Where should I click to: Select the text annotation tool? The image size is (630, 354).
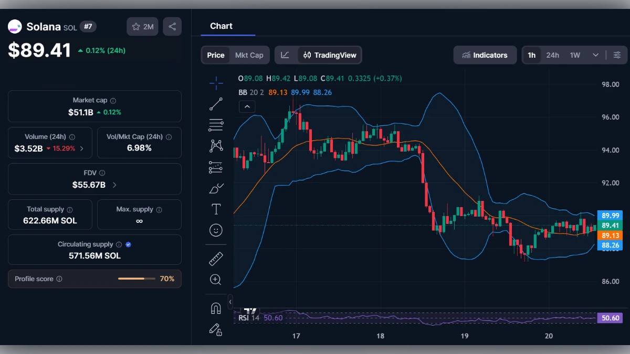pyautogui.click(x=216, y=209)
